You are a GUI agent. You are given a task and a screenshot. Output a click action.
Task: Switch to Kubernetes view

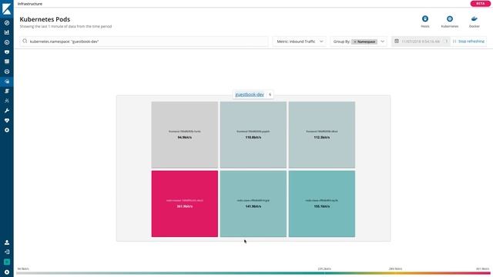pyautogui.click(x=450, y=22)
